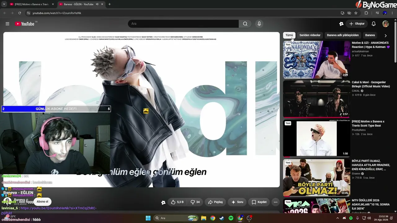Open BÖYLE PARTİ OLMAZ video thumbnail
The height and width of the screenshot is (223, 397).
click(x=316, y=178)
